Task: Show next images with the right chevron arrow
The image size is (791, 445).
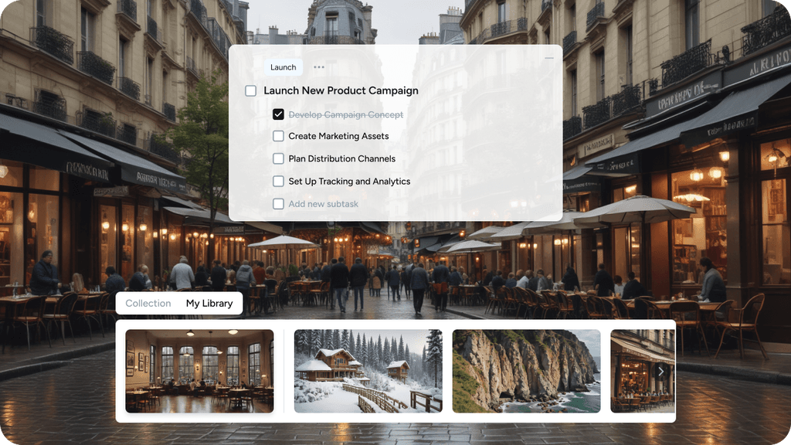Action: pos(660,372)
